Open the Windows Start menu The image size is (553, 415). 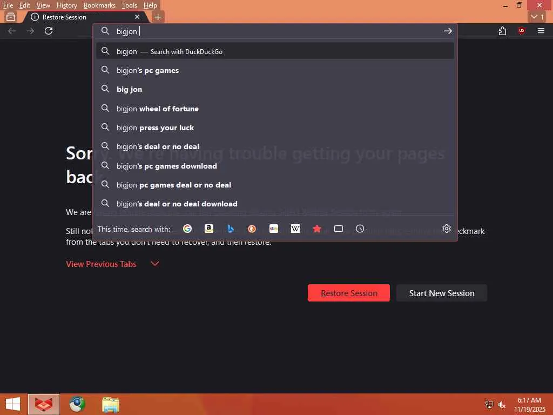point(13,404)
